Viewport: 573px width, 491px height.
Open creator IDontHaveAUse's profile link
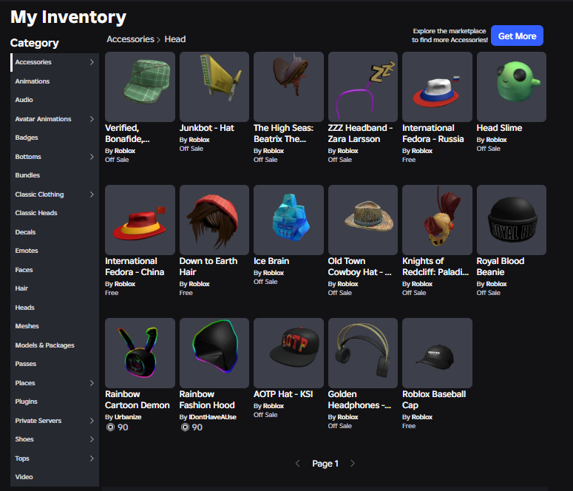[x=213, y=417]
